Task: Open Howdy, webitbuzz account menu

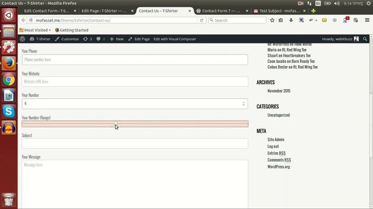Action: pyautogui.click(x=340, y=39)
